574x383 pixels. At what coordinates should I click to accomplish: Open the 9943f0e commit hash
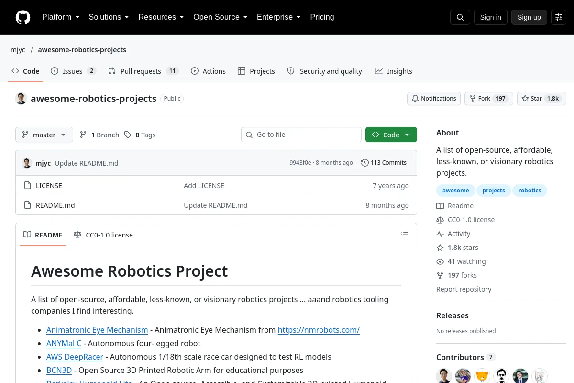(x=300, y=163)
